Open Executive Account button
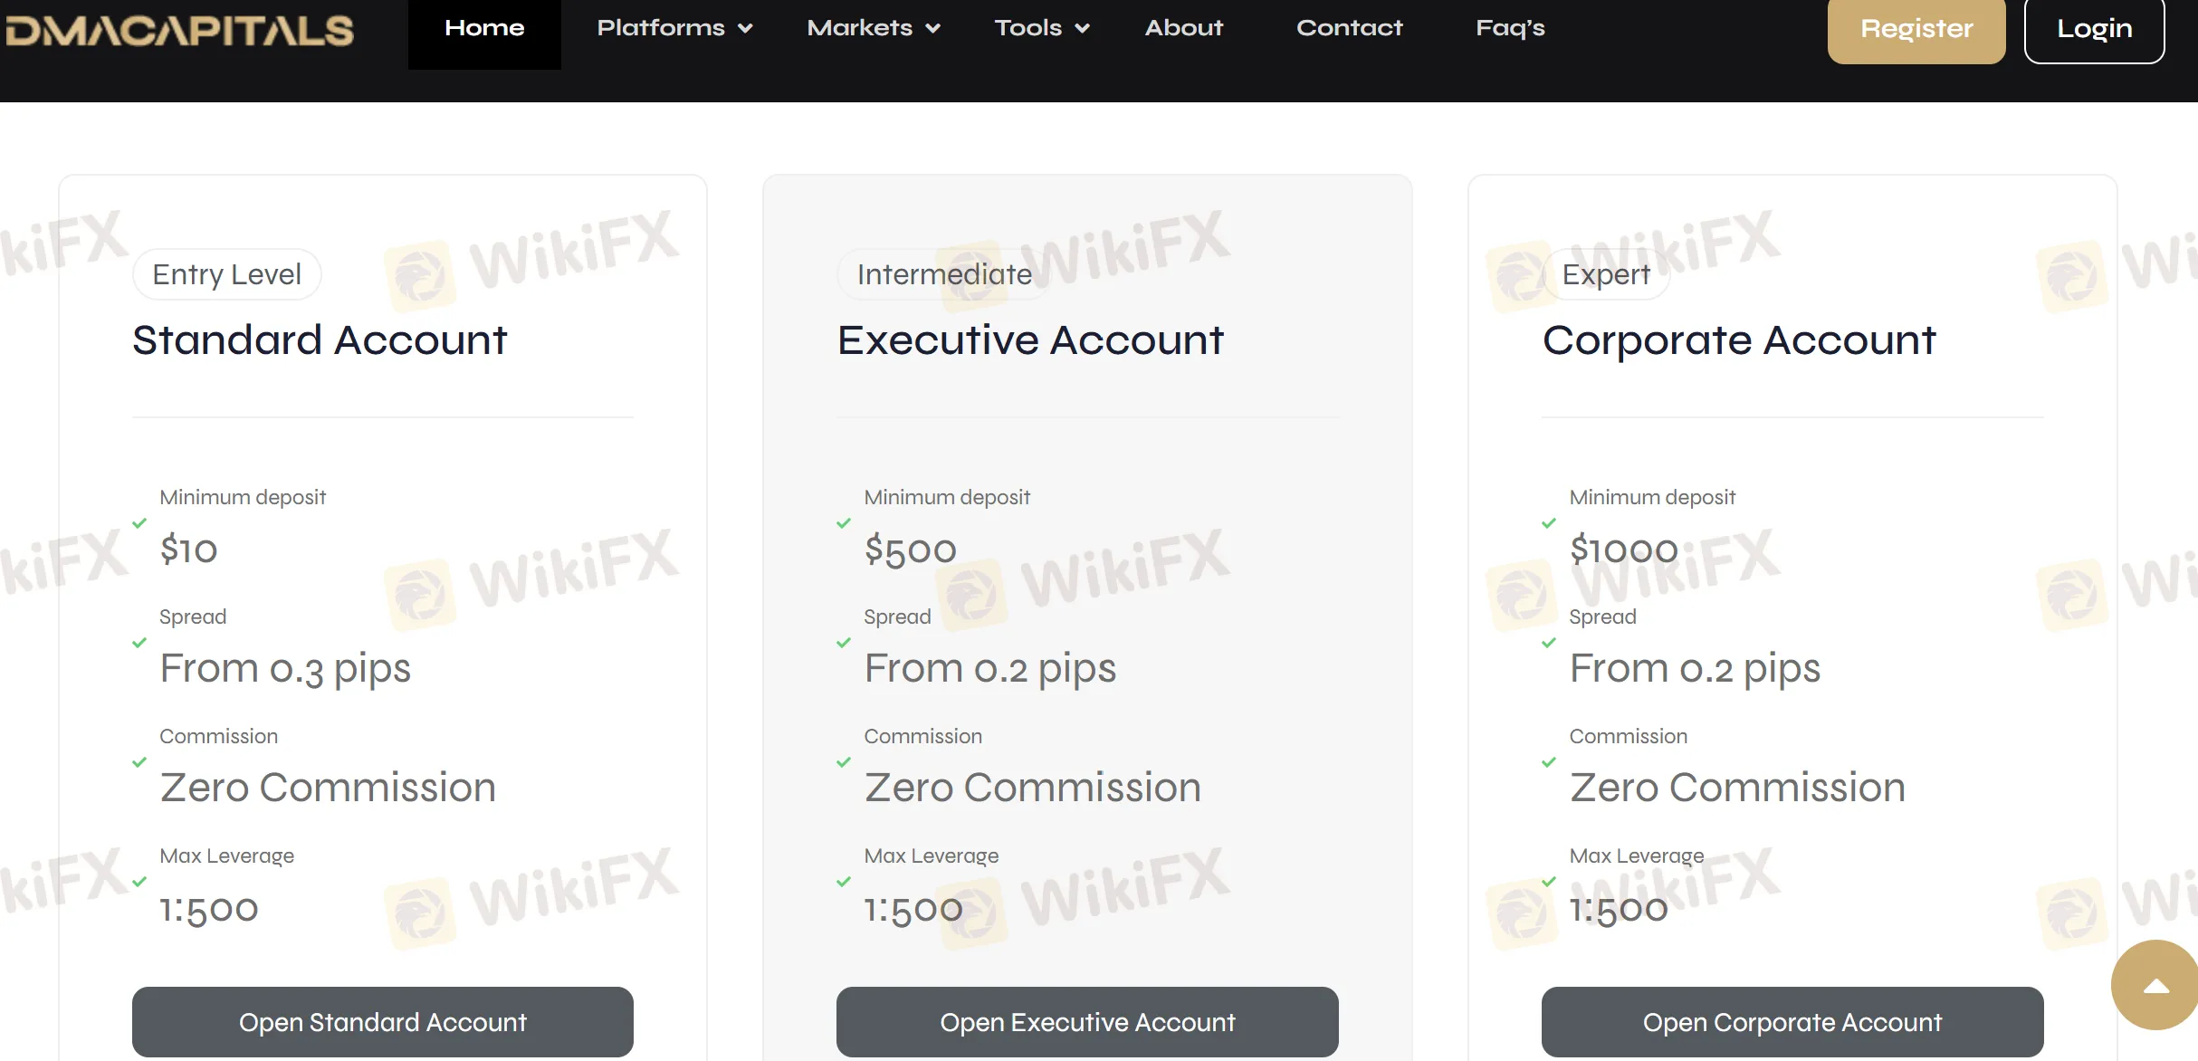Image resolution: width=2198 pixels, height=1061 pixels. [x=1087, y=1022]
